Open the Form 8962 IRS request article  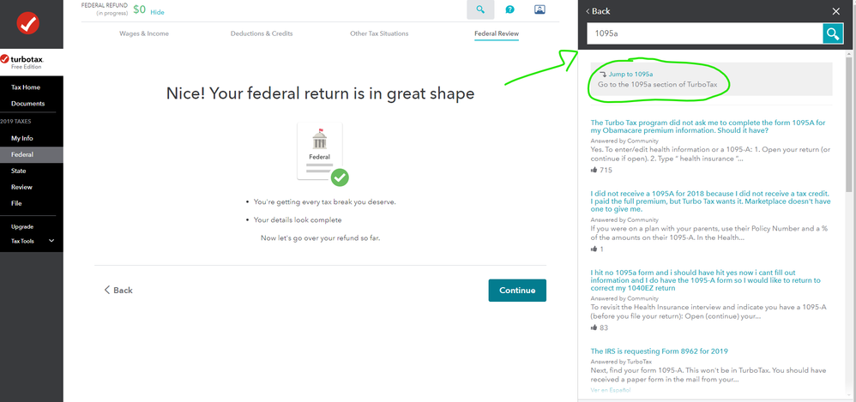[659, 351]
